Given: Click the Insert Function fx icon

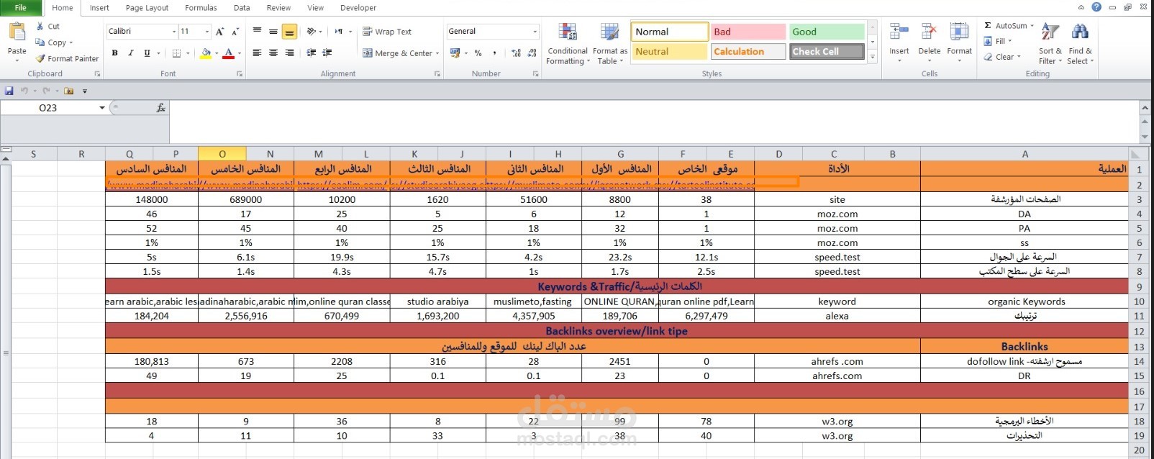Looking at the screenshot, I should [161, 108].
